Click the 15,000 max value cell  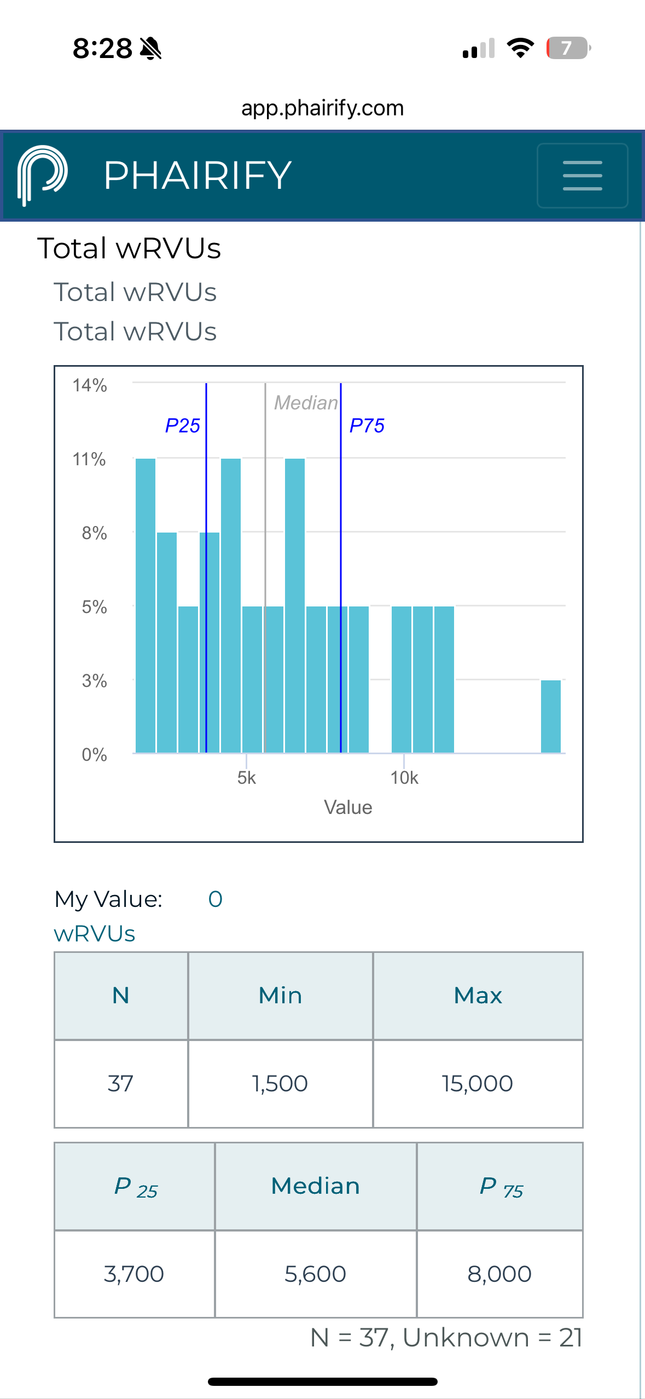(x=478, y=1083)
